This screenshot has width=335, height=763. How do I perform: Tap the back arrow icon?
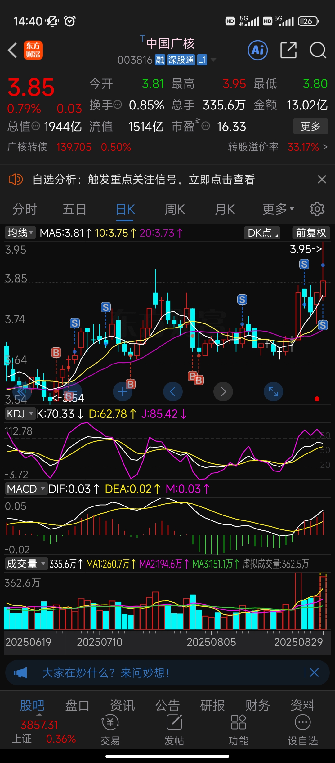[12, 50]
